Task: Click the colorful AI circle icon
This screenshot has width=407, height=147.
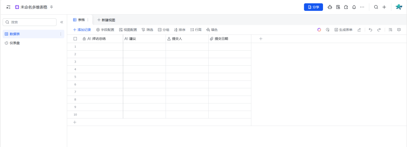Action: point(319,30)
